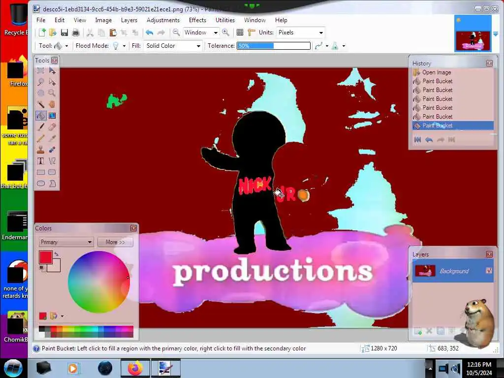Select the Clone Stamp tool
Viewport: 504px width, 378px height.
tap(41, 150)
